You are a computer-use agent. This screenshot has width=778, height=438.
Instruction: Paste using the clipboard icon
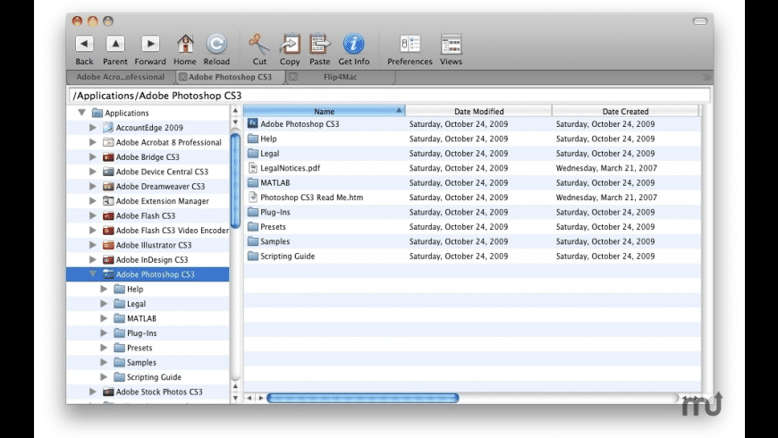click(319, 44)
